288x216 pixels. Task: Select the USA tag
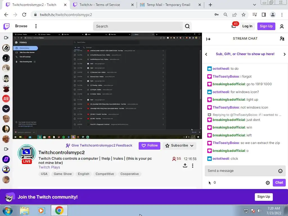[44, 174]
